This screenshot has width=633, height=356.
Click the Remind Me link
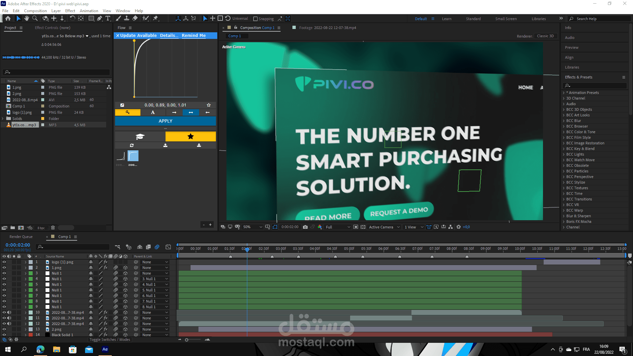(194, 35)
